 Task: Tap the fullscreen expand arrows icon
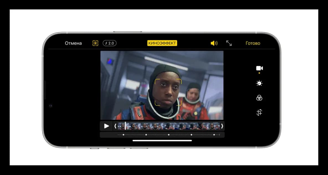click(x=229, y=43)
